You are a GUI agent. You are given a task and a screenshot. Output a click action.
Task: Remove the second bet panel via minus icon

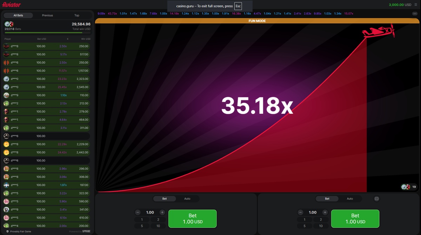pyautogui.click(x=376, y=199)
